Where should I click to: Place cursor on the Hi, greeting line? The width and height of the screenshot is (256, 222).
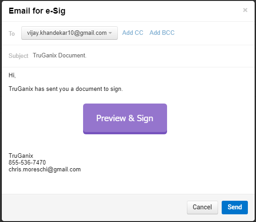12,75
